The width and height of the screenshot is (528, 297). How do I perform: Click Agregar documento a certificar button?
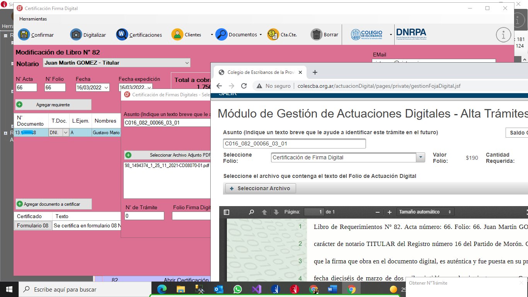53,204
